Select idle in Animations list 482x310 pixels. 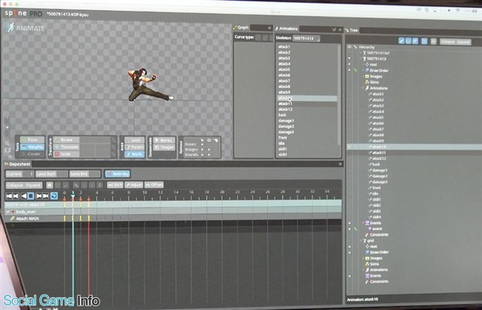(281, 143)
